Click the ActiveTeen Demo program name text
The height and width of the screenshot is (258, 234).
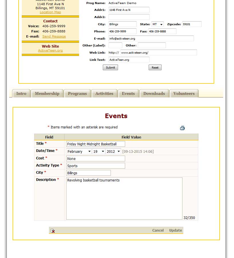(x=122, y=3)
